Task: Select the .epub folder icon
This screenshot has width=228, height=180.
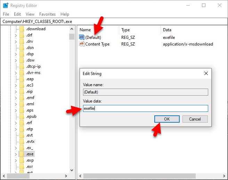Action: (x=22, y=116)
